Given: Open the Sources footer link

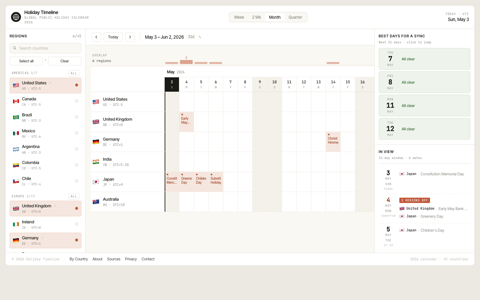Looking at the screenshot, I should [x=114, y=259].
